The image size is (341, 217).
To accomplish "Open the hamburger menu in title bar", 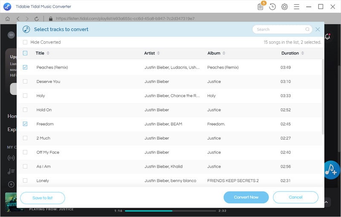I will click(297, 7).
